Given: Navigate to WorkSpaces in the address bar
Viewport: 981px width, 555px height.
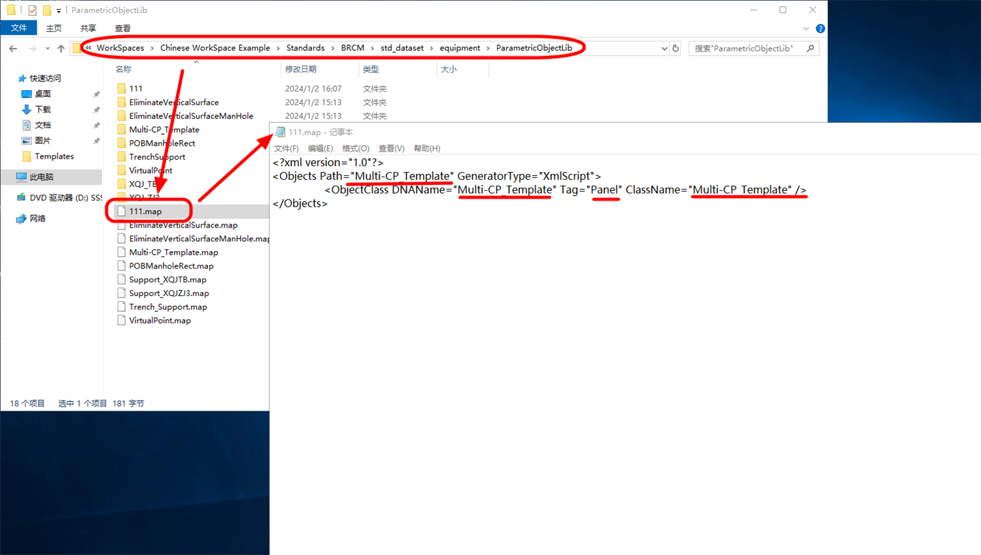Looking at the screenshot, I should (120, 48).
